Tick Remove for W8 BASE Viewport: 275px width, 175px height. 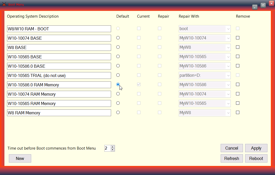(238, 47)
